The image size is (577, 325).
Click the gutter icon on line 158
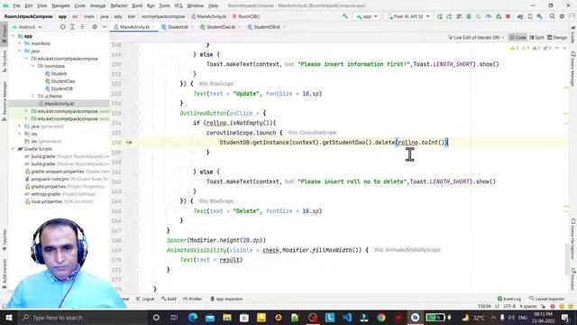(x=129, y=143)
